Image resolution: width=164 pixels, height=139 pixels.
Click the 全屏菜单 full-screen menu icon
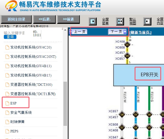93,21
